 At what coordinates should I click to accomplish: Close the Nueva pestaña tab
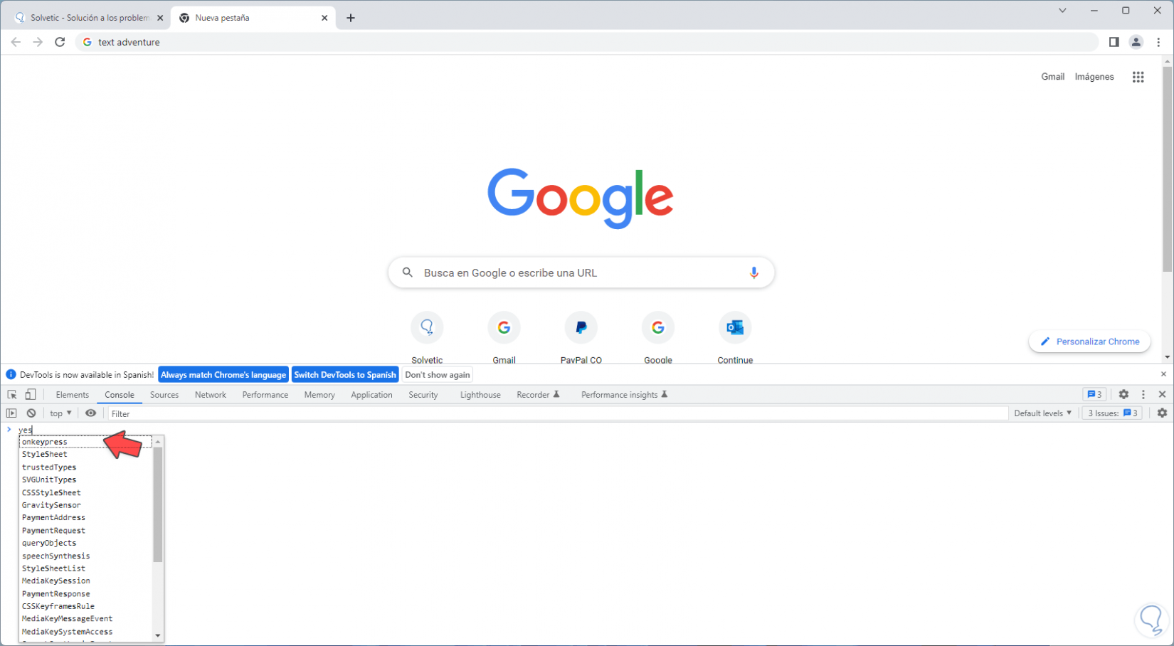click(324, 18)
